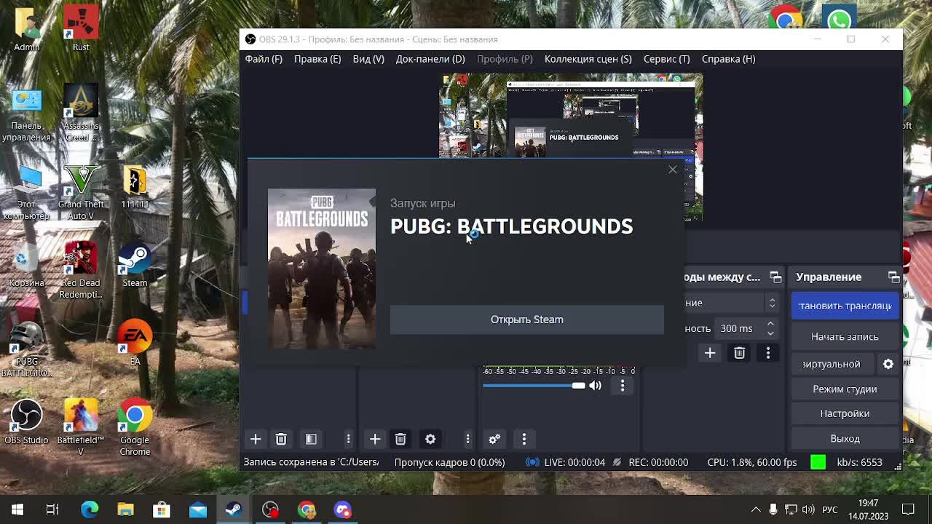Stop the stream in OBS controls
This screenshot has height=524, width=932.
tap(845, 306)
